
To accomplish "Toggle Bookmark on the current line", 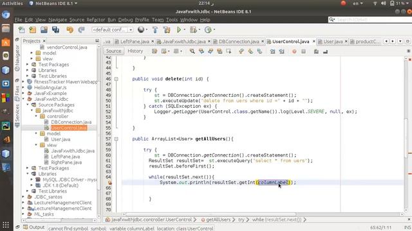I will (259, 51).
